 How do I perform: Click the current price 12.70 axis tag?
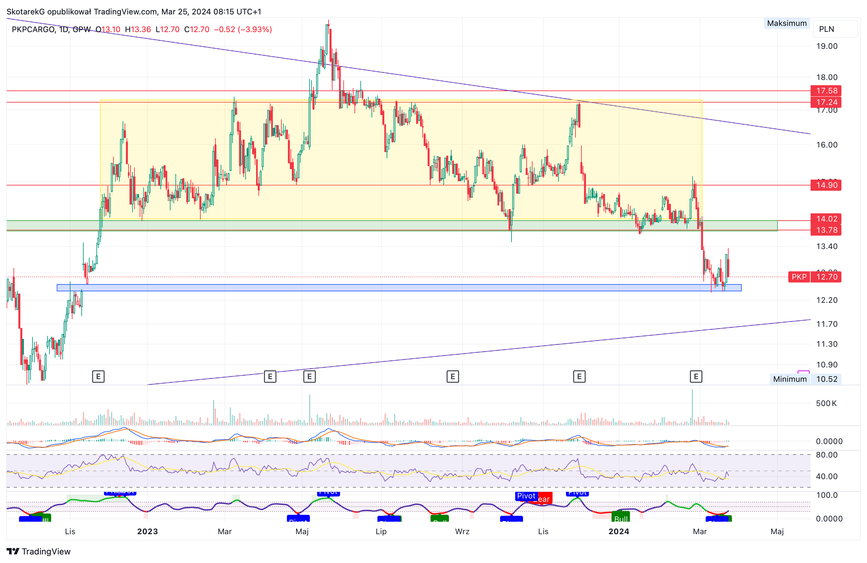826,277
